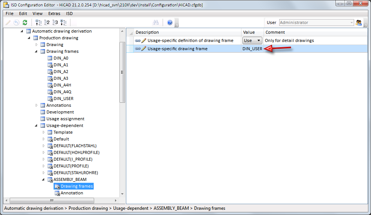Image resolution: width=371 pixels, height=215 pixels.
Task: Select DEFAULT(PROFILE) in the tree
Action: (71, 166)
